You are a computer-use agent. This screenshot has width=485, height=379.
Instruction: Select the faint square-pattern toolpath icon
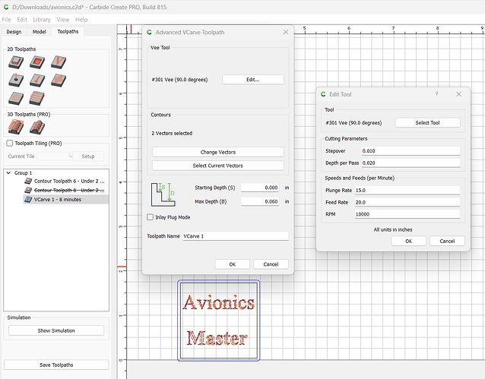(x=16, y=98)
